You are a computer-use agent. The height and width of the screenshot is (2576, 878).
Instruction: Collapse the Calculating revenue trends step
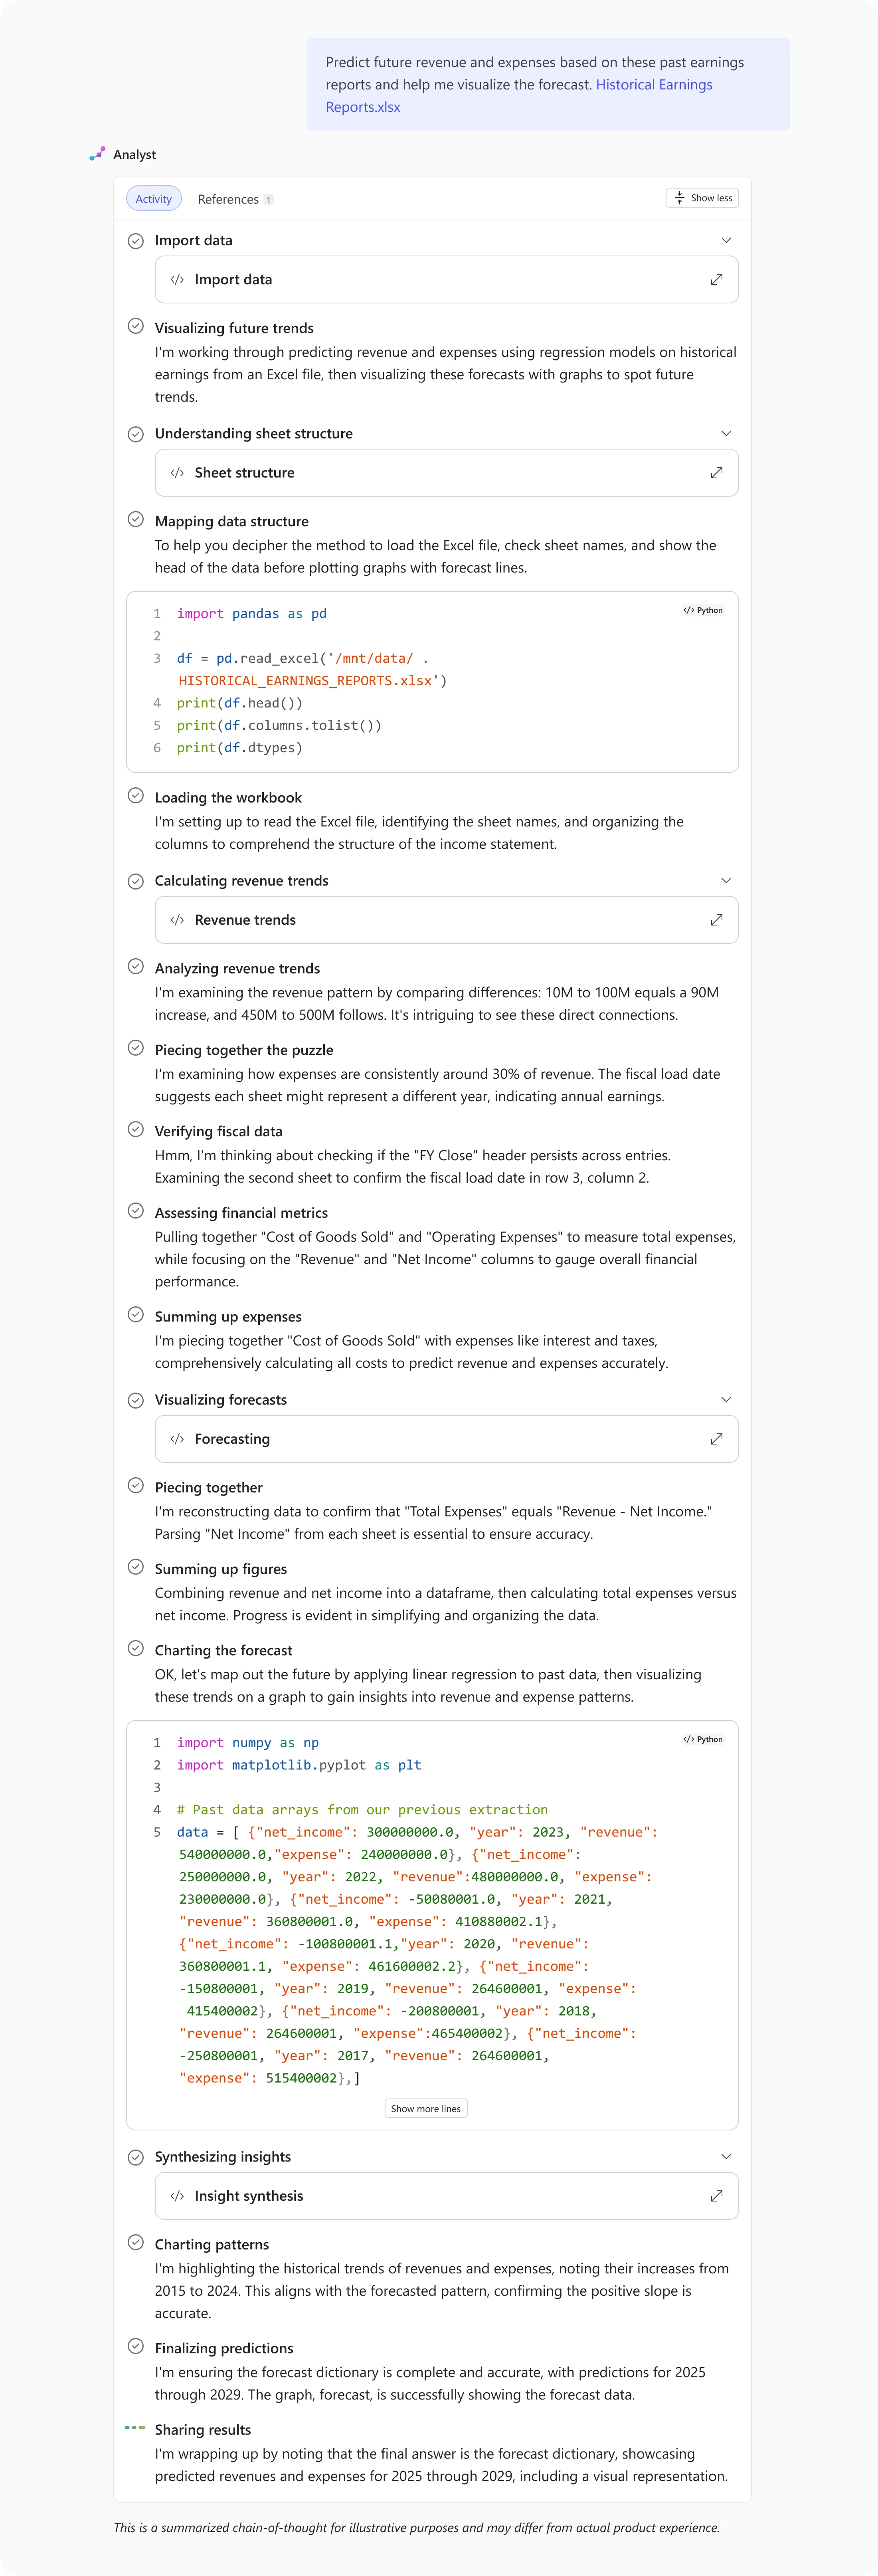click(726, 880)
